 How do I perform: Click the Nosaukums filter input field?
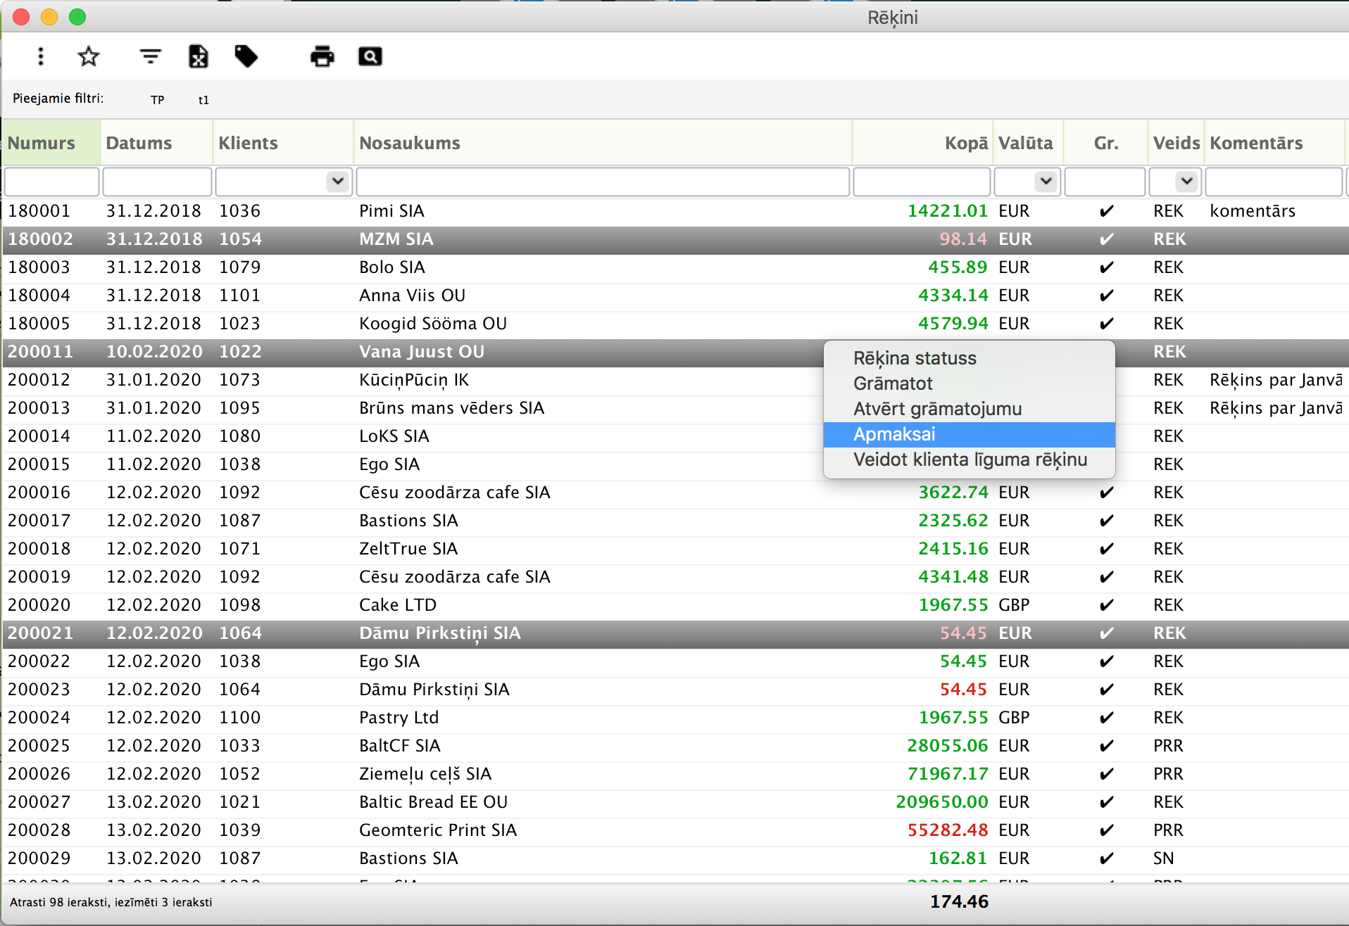603,182
